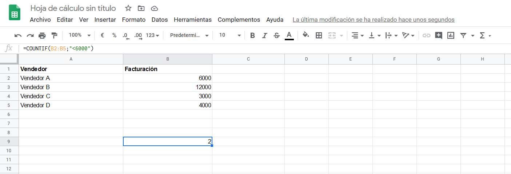Open the last modification history link
This screenshot has width=511, height=174.
tap(374, 20)
